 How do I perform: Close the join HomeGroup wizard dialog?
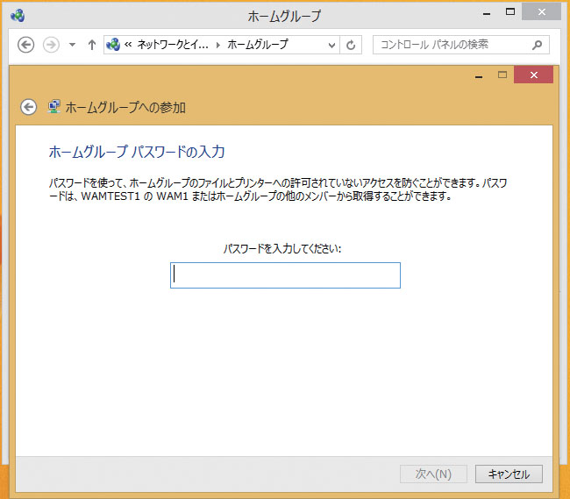(x=534, y=75)
